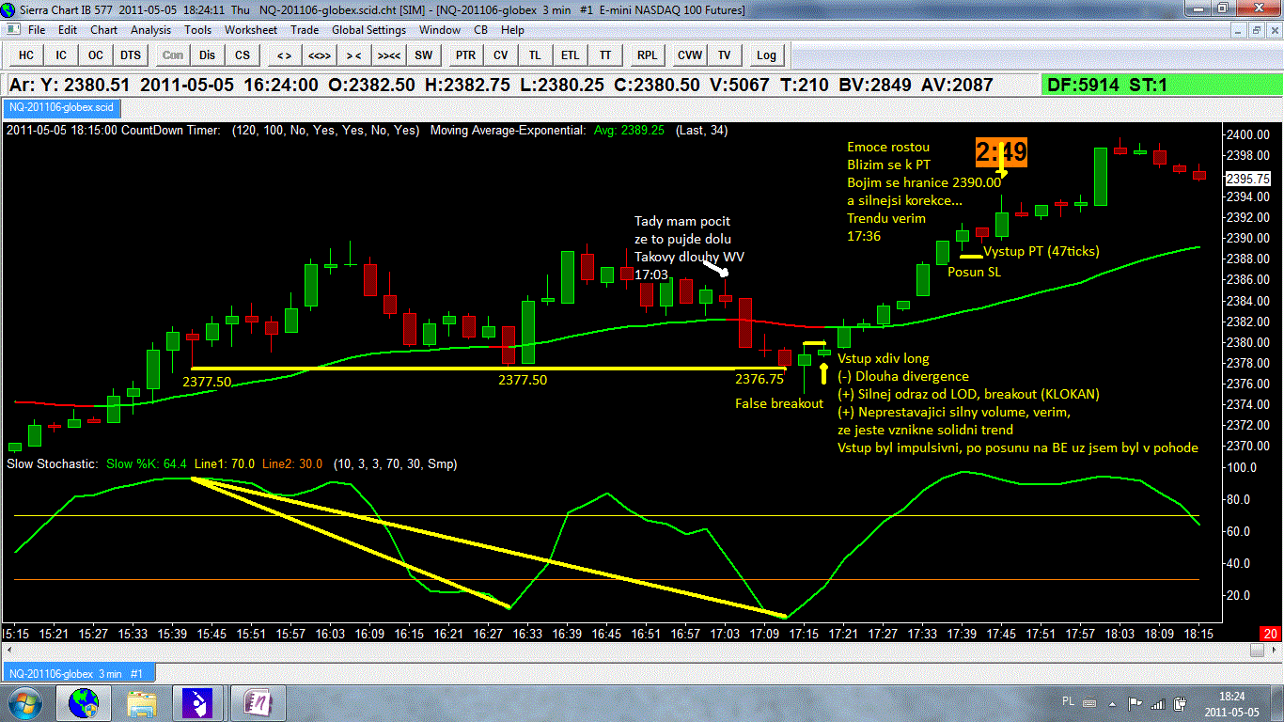
Task: Click the ETL toolbar button
Action: click(x=571, y=55)
